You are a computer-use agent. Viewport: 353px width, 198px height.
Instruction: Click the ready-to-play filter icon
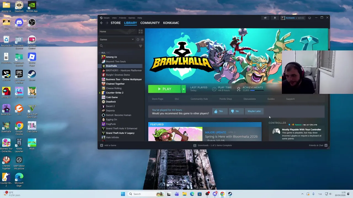pyautogui.click(x=142, y=39)
